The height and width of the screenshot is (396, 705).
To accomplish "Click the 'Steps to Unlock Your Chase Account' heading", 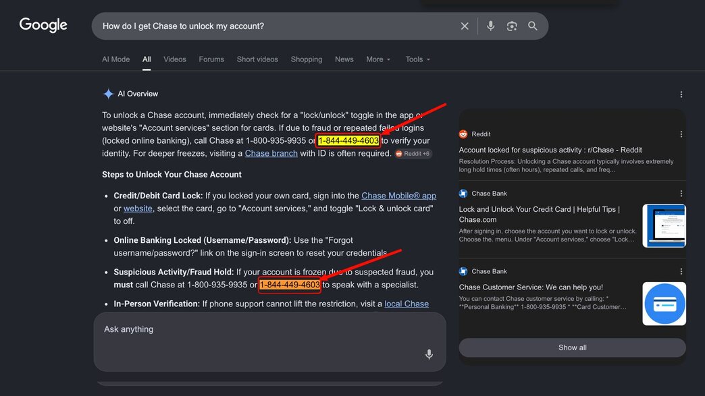I will [x=172, y=175].
